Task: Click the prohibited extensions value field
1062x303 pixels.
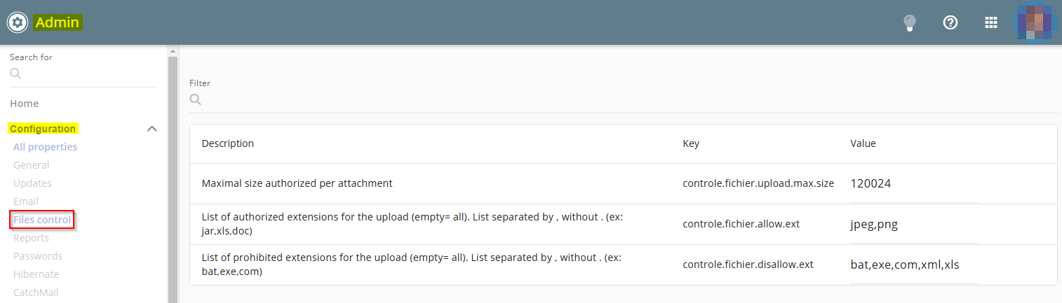Action: click(913, 265)
